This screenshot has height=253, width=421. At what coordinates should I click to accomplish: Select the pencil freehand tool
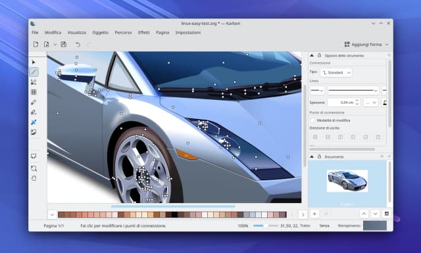34,103
